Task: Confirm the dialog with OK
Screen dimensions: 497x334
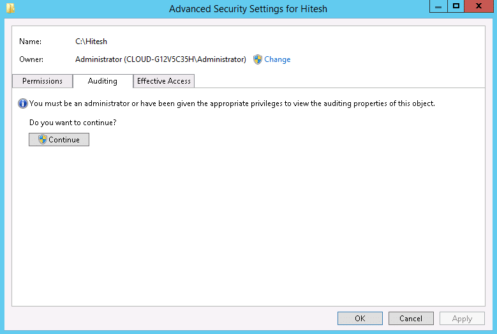Action: click(x=360, y=318)
